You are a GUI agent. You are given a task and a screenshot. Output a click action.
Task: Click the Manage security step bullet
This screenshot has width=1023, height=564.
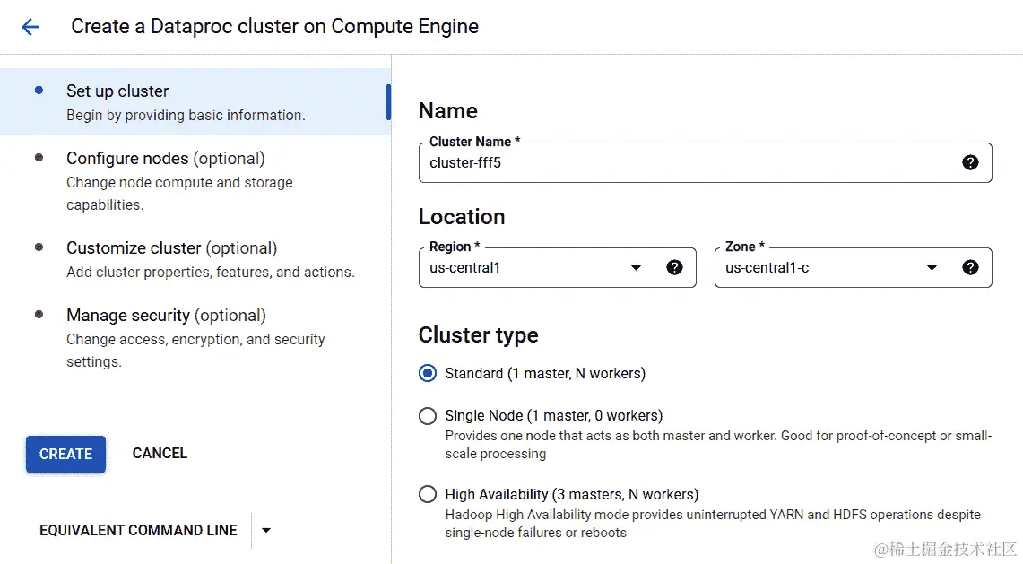pyautogui.click(x=39, y=315)
